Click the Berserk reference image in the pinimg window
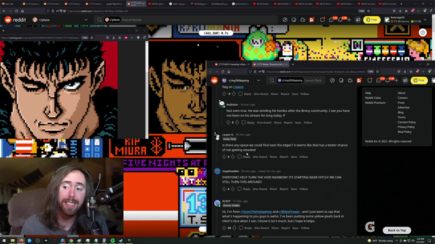This screenshot has height=244, width=435. pos(59,90)
